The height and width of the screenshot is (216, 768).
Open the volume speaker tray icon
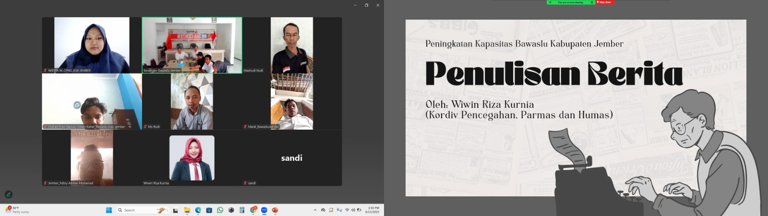pyautogui.click(x=353, y=210)
